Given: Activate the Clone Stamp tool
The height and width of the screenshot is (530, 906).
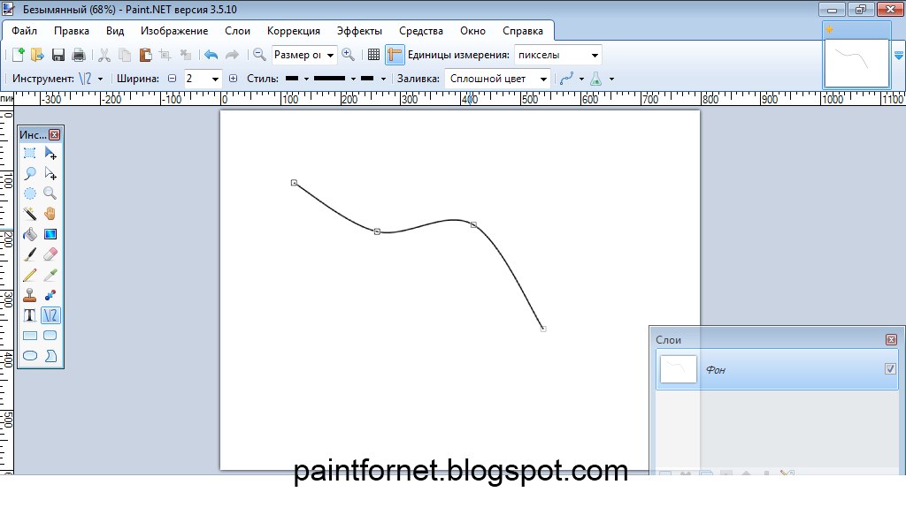Looking at the screenshot, I should coord(29,294).
